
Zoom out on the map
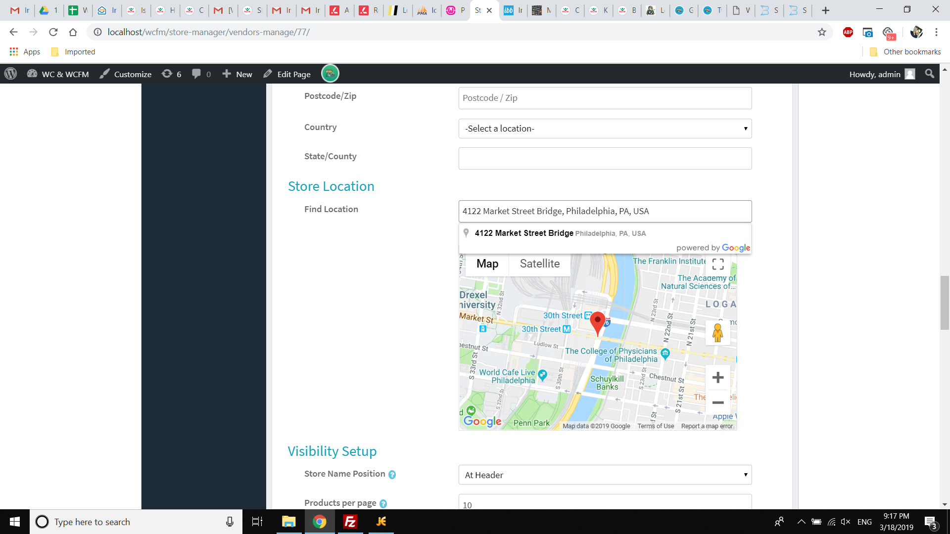click(718, 402)
